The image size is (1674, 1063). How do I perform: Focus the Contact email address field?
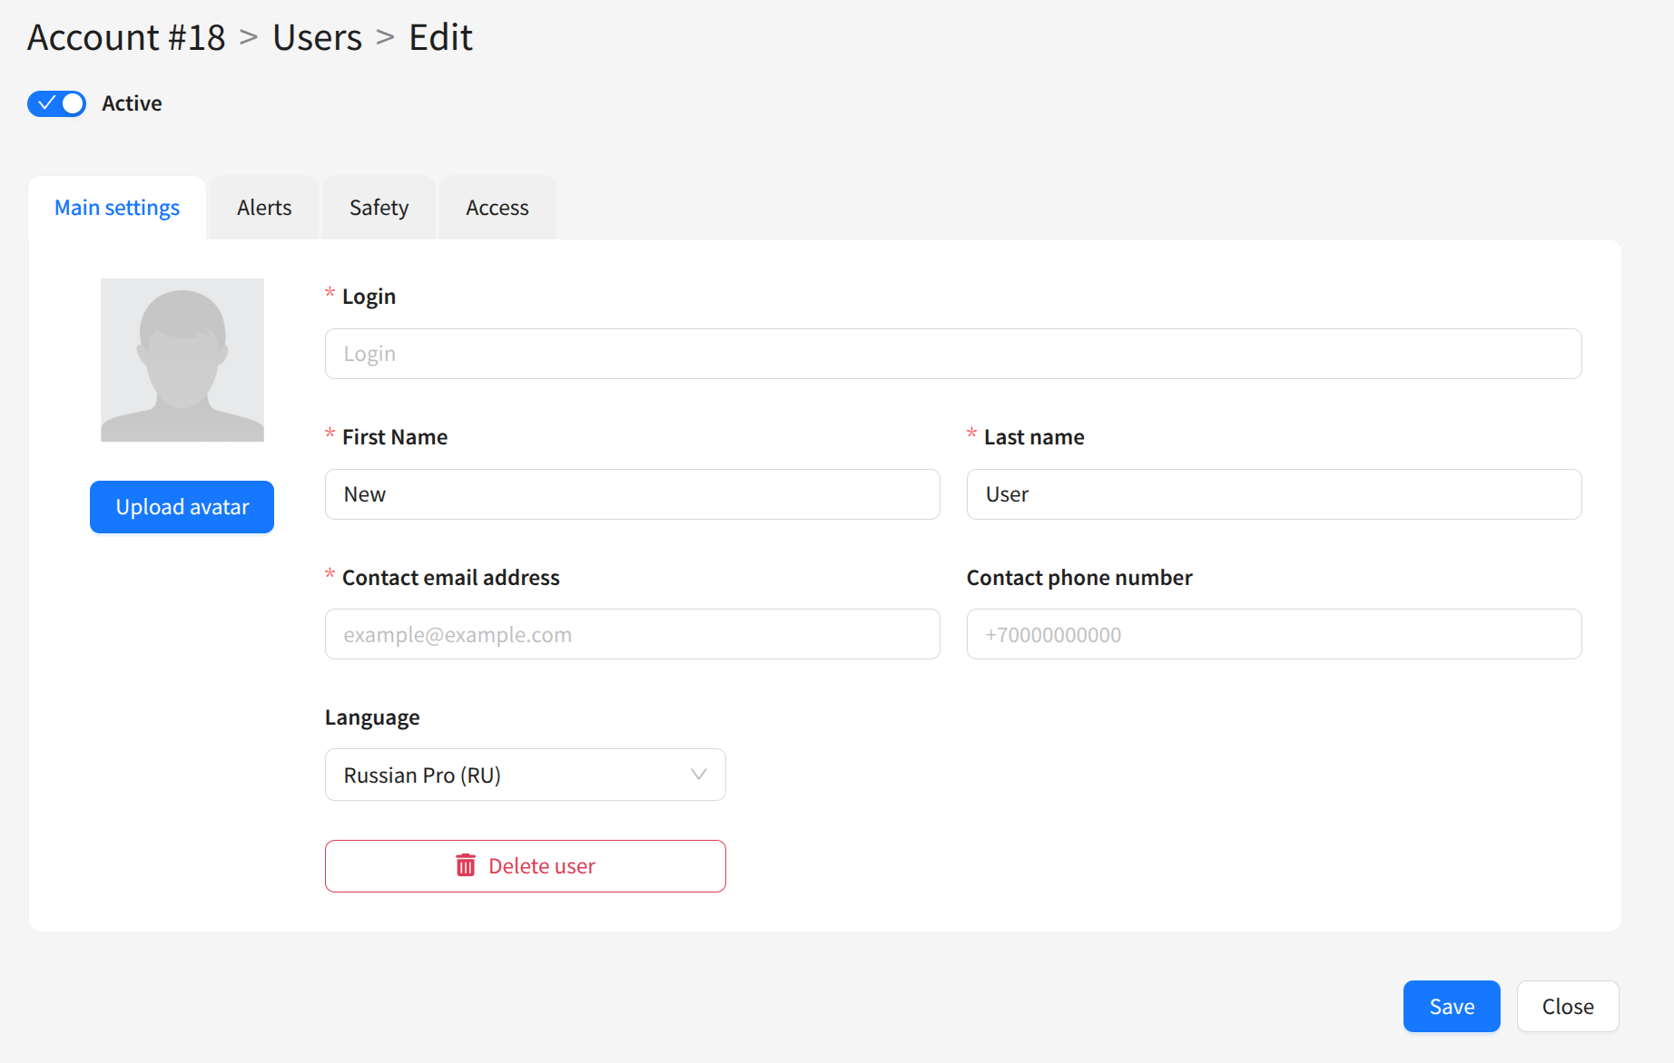632,635
